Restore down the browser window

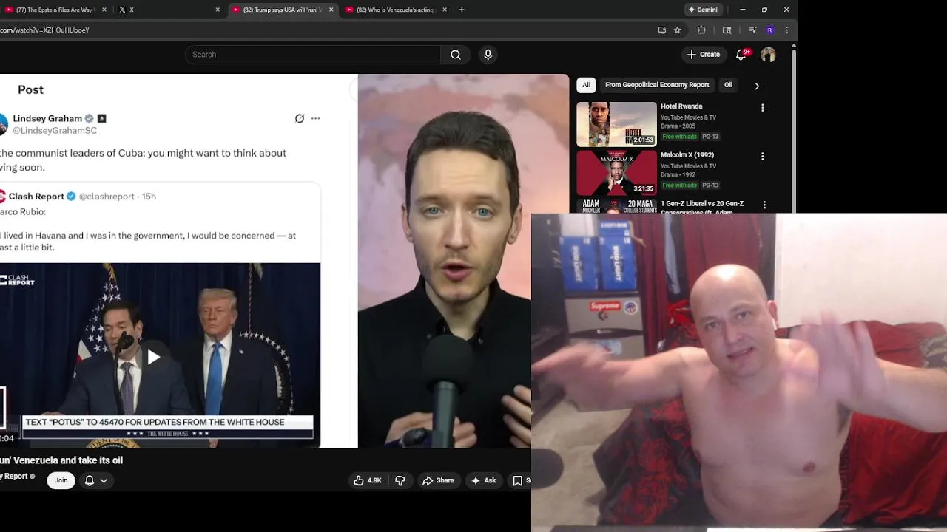pyautogui.click(x=764, y=10)
